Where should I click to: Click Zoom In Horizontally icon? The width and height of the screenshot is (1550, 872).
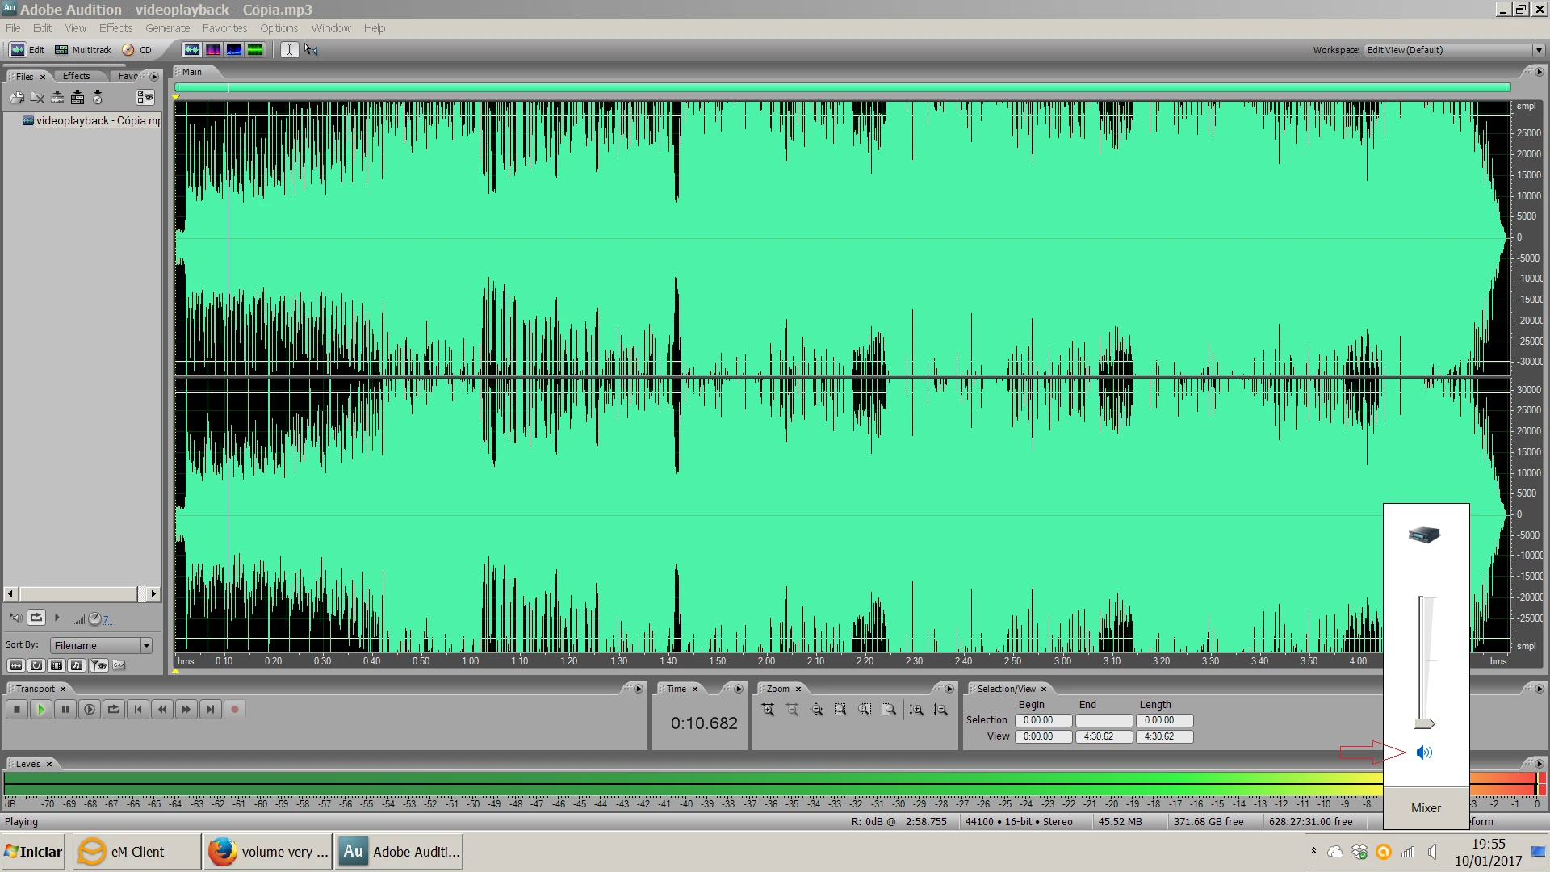[x=768, y=710]
